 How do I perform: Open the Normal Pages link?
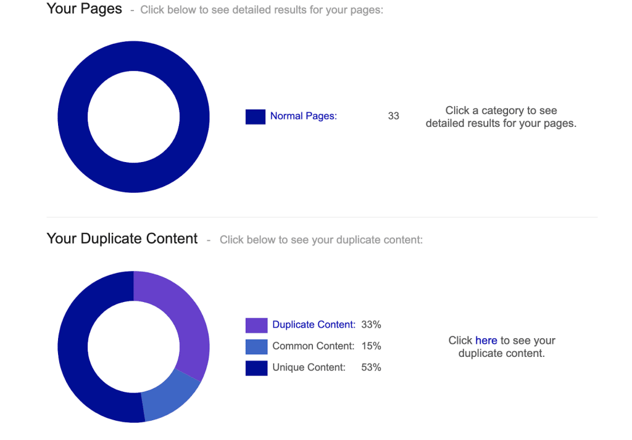click(303, 116)
